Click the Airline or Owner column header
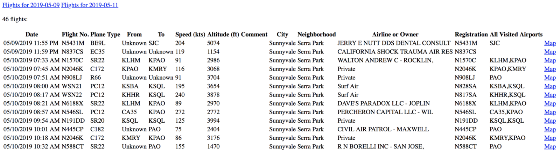The image size is (560, 152). pyautogui.click(x=395, y=35)
